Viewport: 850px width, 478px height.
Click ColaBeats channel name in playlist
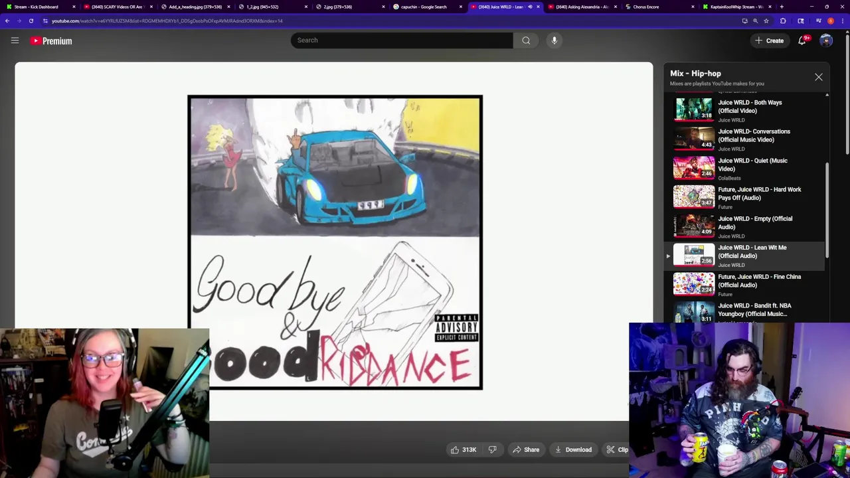tap(729, 178)
